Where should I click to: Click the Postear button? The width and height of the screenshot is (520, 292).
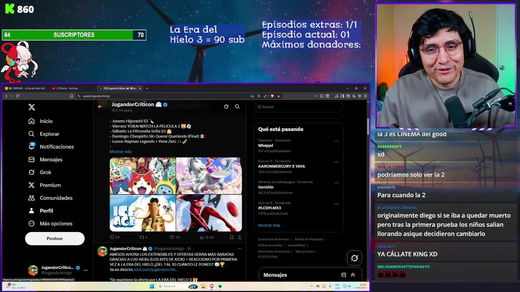pos(55,238)
